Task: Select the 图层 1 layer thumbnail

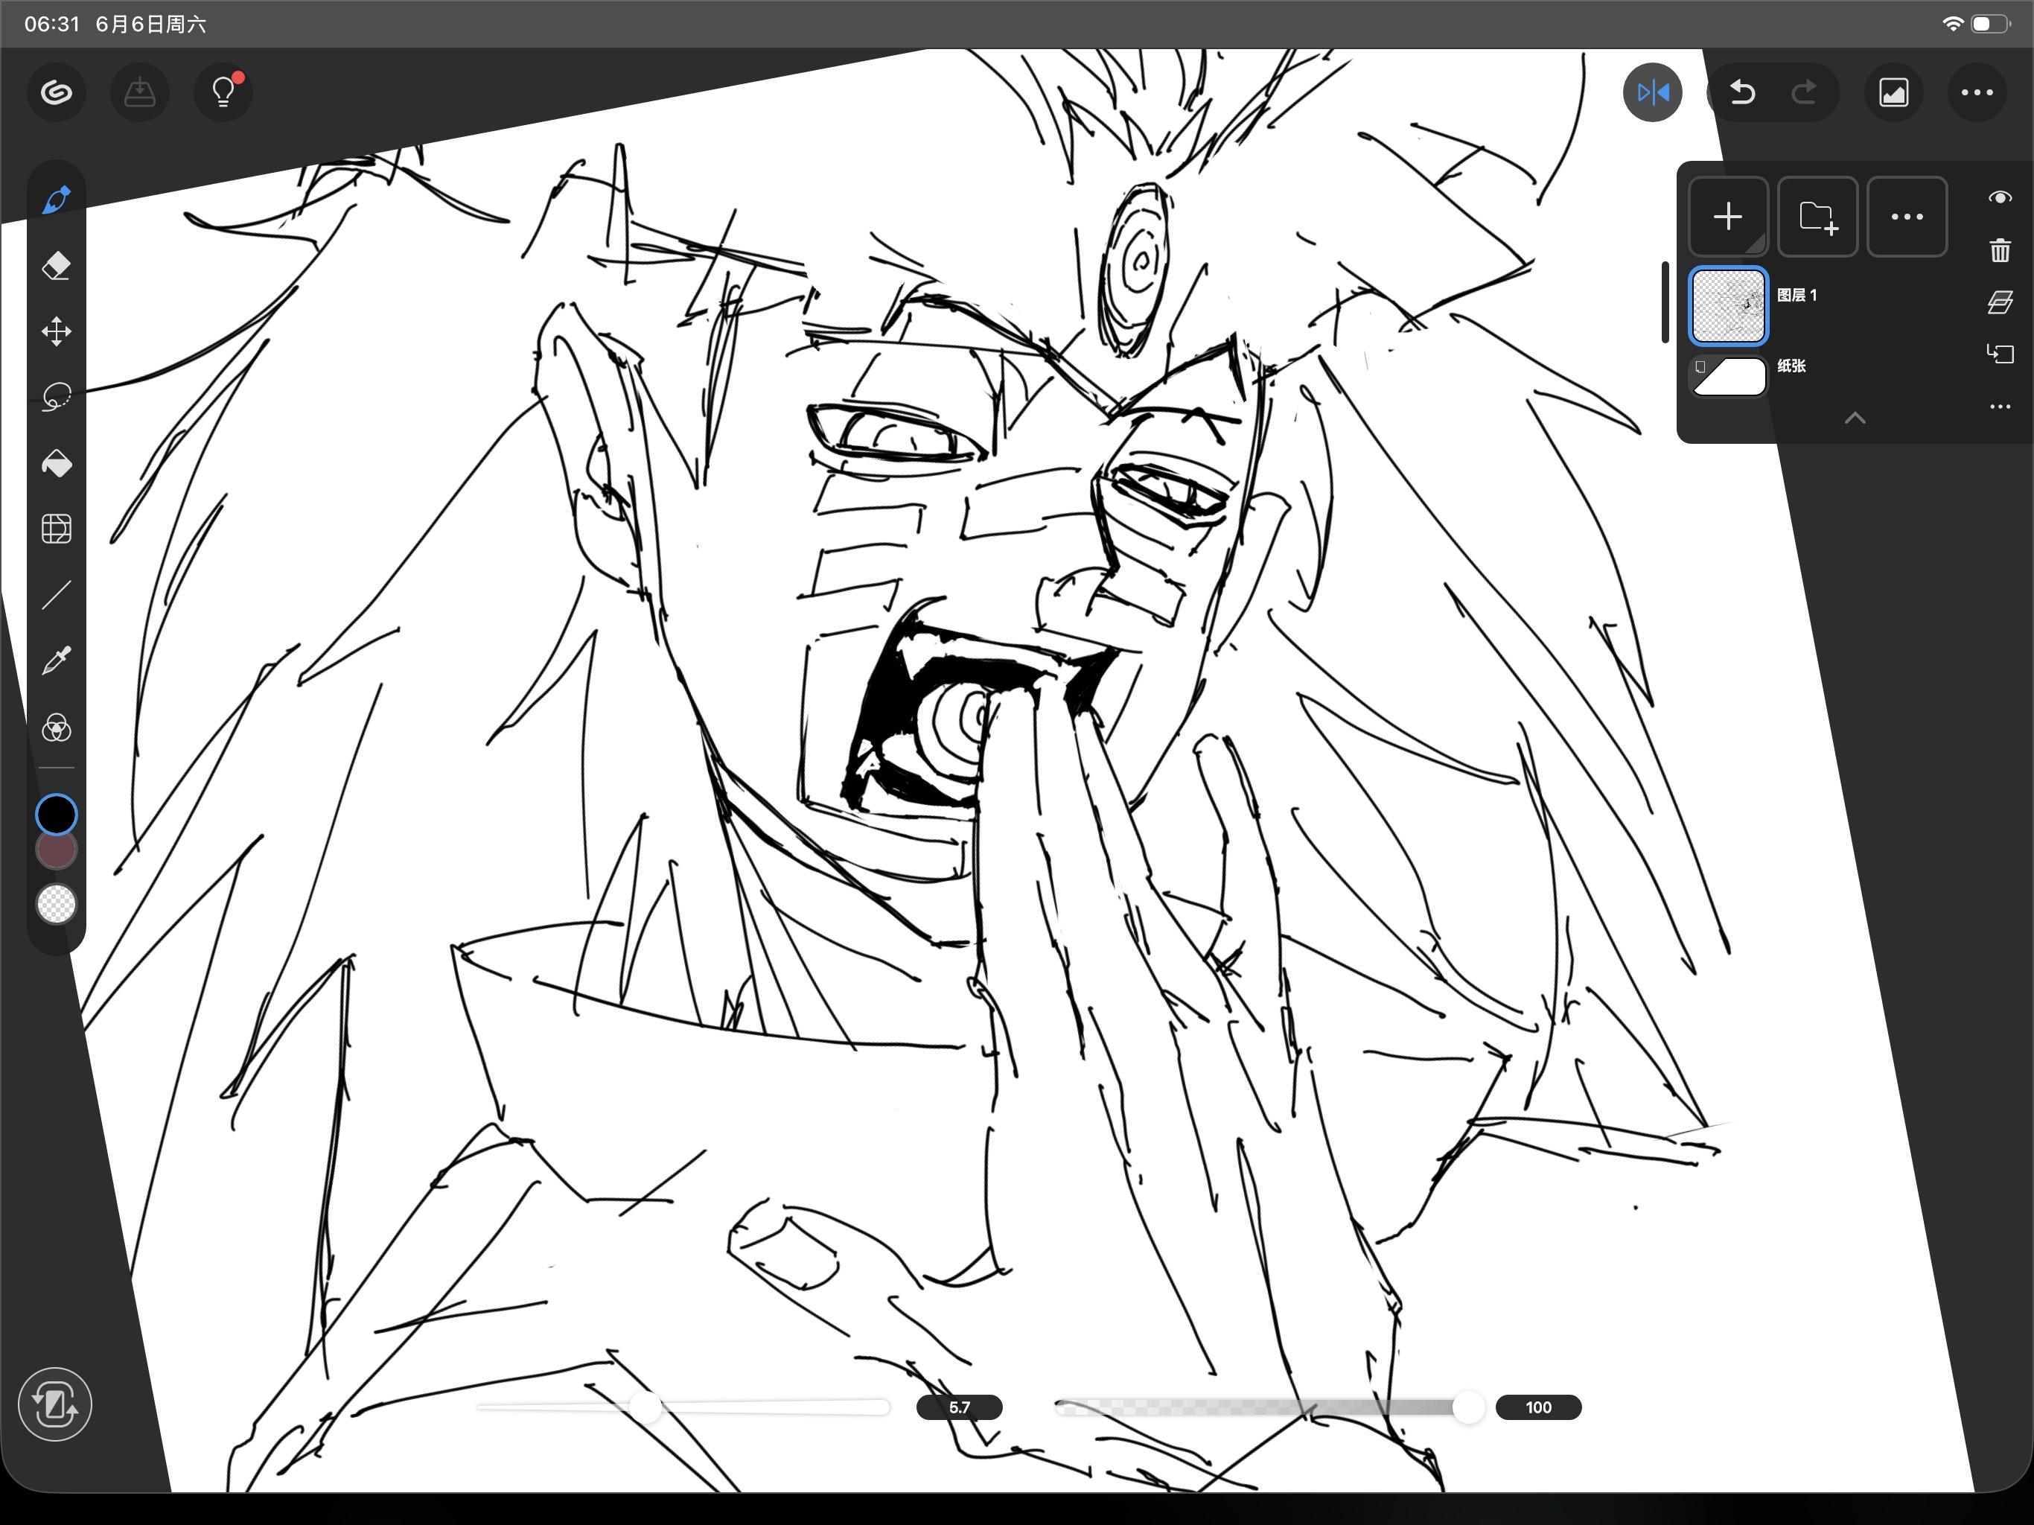Action: 1728,305
